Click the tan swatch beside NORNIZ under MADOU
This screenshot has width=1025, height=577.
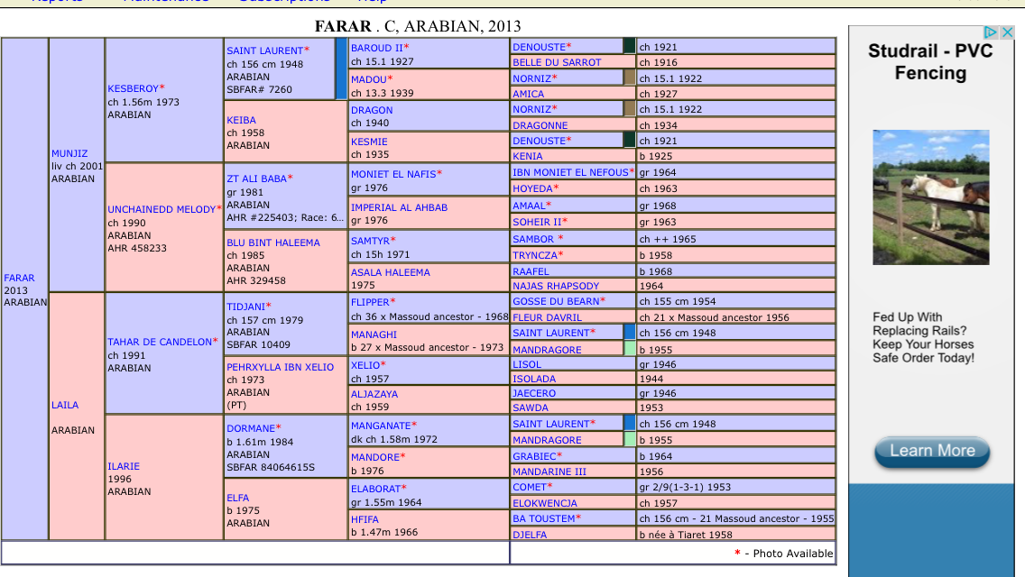coord(629,78)
